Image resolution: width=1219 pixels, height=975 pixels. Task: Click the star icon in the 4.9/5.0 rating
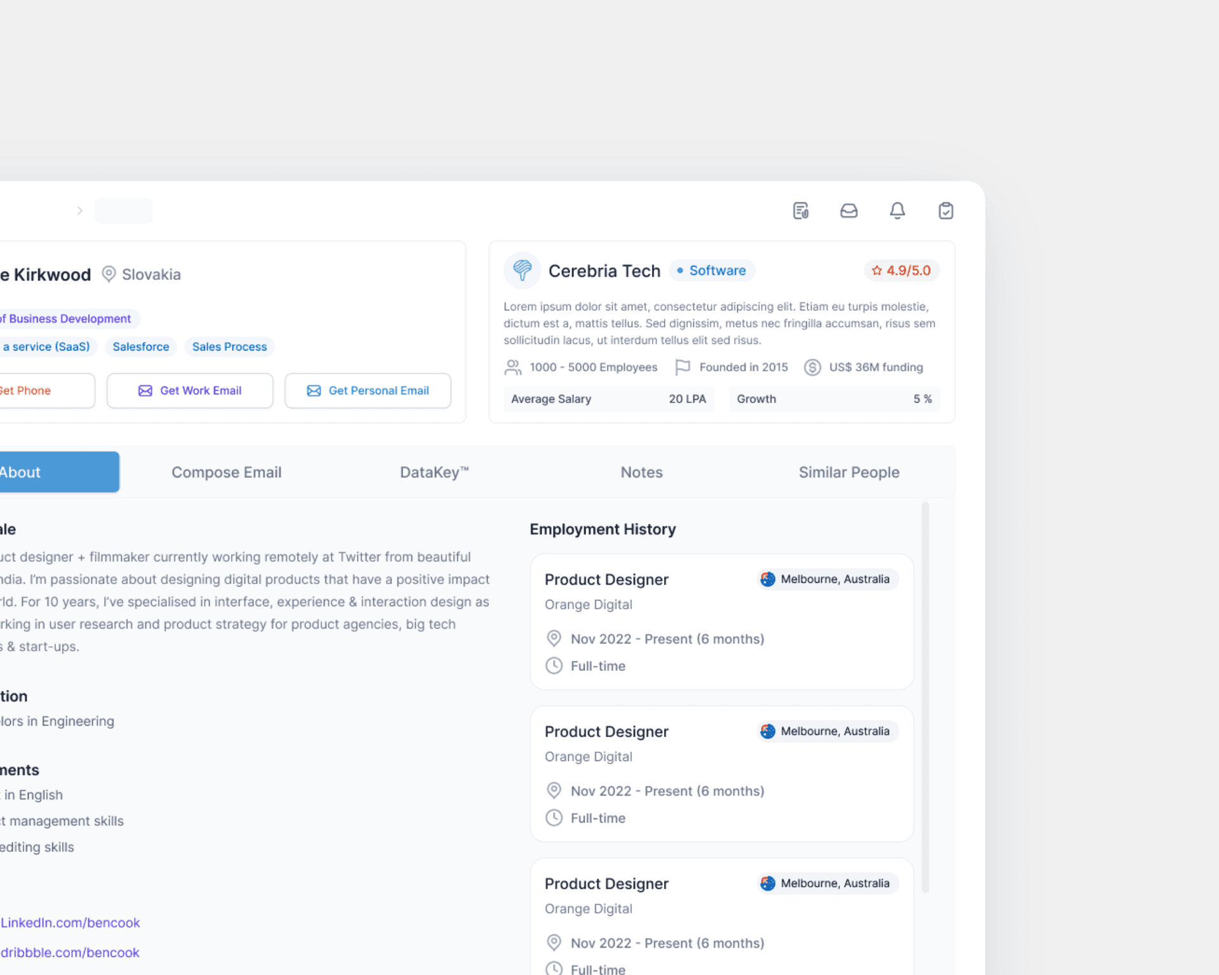877,270
